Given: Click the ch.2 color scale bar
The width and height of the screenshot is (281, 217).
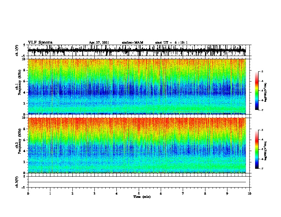Looking at the screenshot, I should pyautogui.click(x=257, y=149).
